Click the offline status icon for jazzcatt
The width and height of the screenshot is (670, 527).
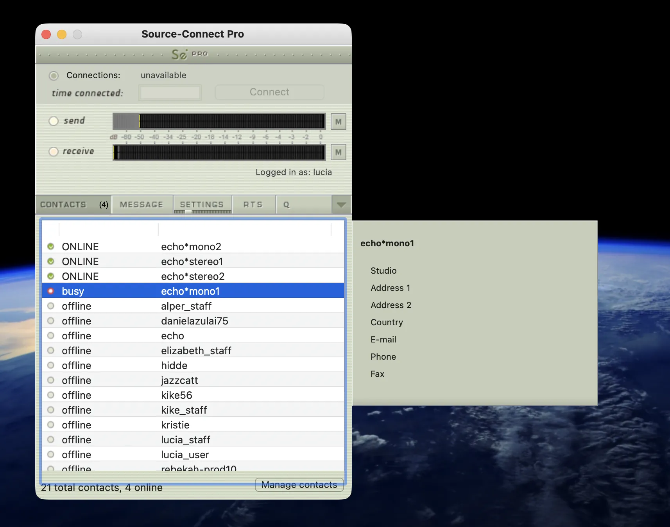point(51,380)
